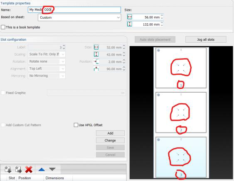The width and height of the screenshot is (234, 181).
Task: Click into the template Name field
Action: click(x=74, y=10)
